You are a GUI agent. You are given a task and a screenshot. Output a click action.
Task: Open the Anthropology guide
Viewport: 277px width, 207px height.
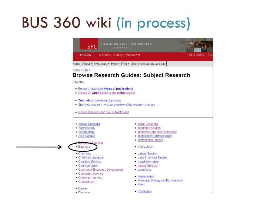(87, 128)
